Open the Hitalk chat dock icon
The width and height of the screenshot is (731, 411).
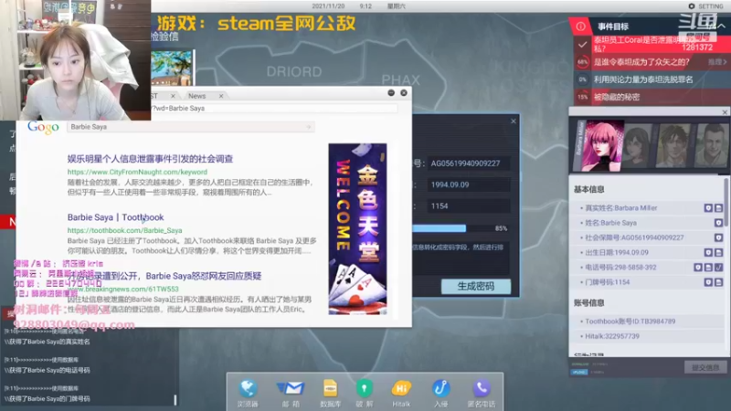pos(401,388)
